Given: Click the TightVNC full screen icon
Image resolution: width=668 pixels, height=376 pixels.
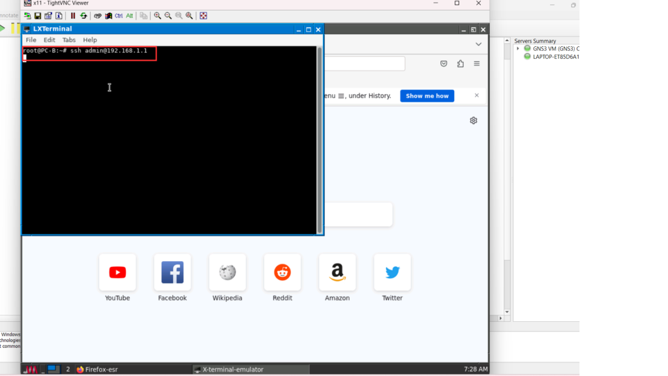Looking at the screenshot, I should click(x=204, y=16).
